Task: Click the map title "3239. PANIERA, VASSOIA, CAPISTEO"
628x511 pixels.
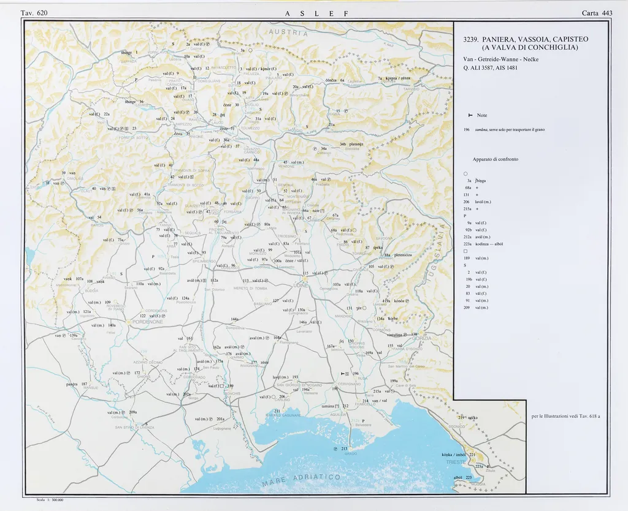Action: click(x=526, y=39)
